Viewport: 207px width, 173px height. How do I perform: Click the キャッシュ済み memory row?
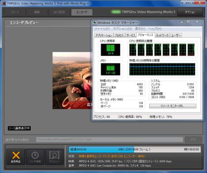(122, 88)
